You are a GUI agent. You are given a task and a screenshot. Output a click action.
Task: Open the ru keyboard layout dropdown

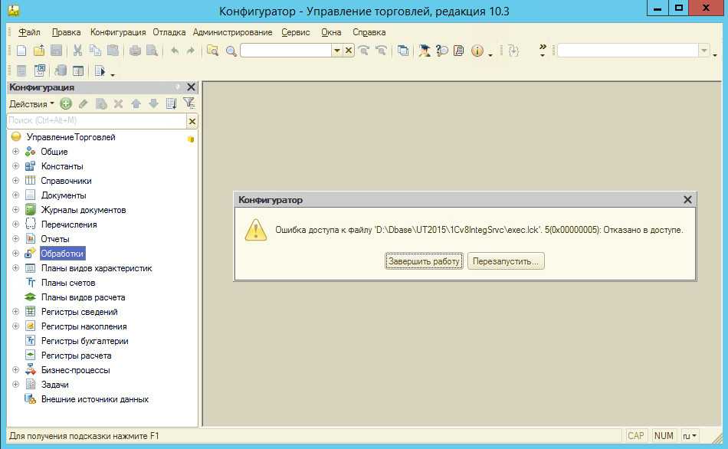pos(690,436)
